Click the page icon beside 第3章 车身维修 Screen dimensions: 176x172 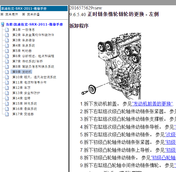tap(7, 40)
